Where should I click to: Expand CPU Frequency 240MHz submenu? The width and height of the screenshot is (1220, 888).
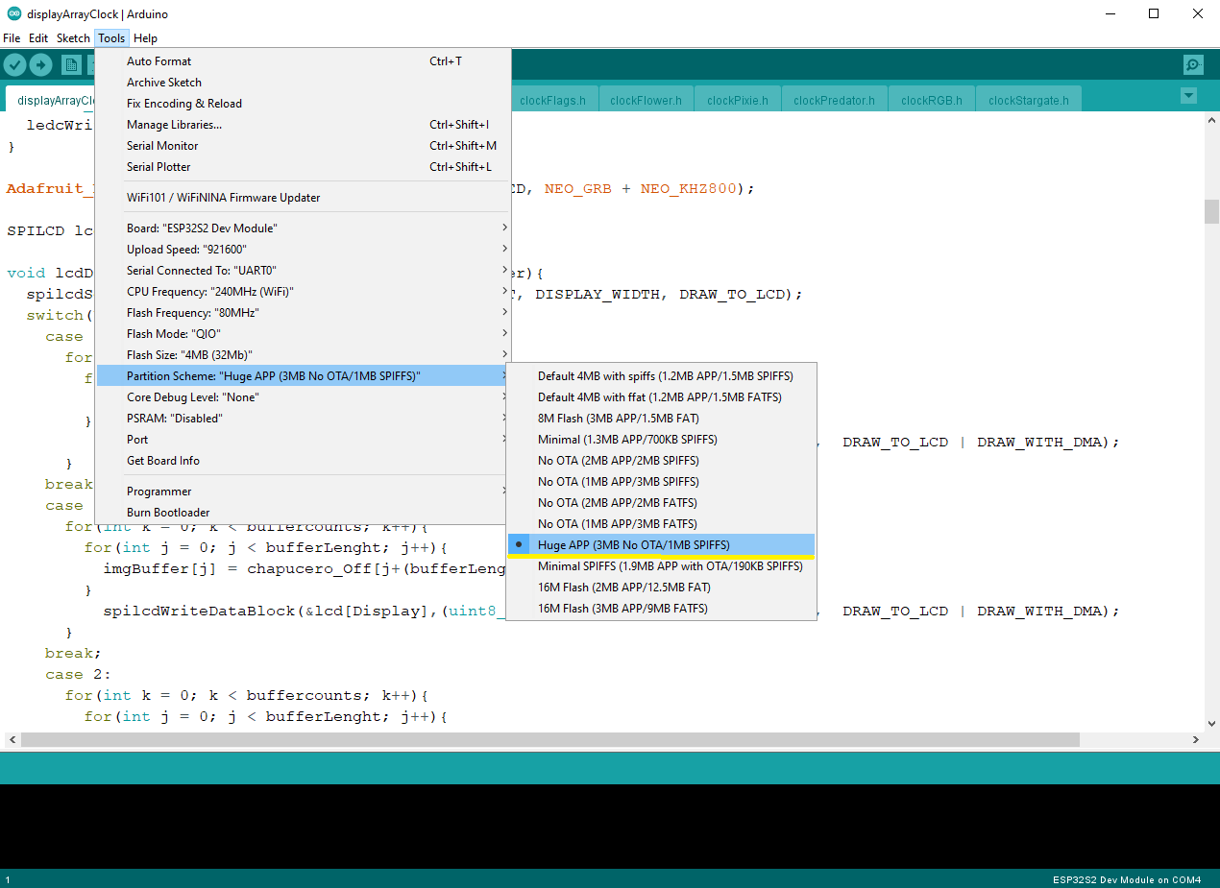click(x=303, y=292)
